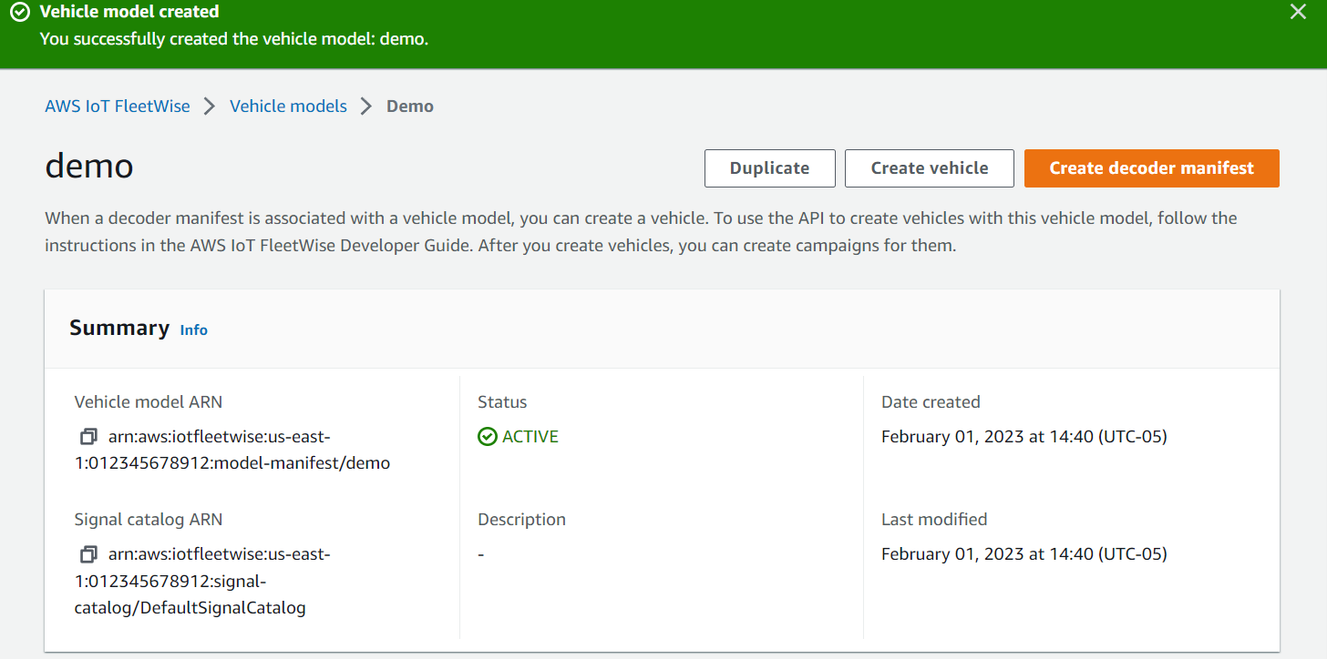The image size is (1327, 659).
Task: Create a vehicle from this model
Action: tap(929, 167)
